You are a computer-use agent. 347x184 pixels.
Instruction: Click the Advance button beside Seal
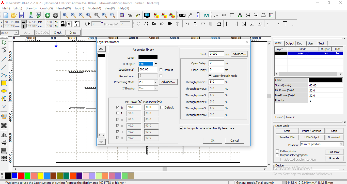(239, 54)
